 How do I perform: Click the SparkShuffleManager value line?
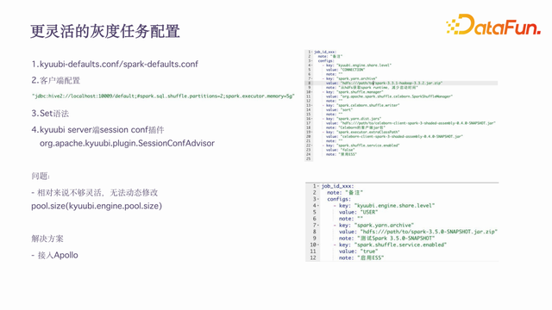pyautogui.click(x=389, y=96)
